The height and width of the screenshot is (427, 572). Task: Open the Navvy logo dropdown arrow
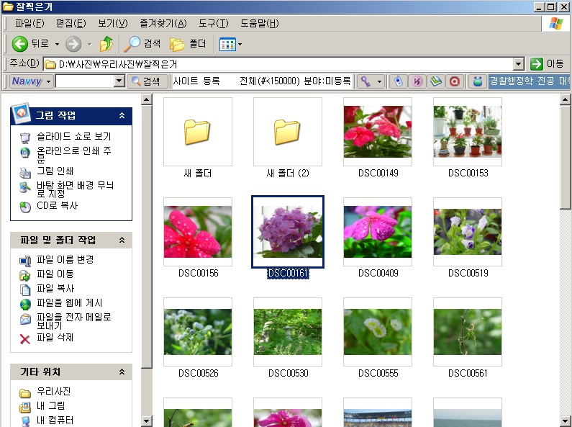point(48,81)
